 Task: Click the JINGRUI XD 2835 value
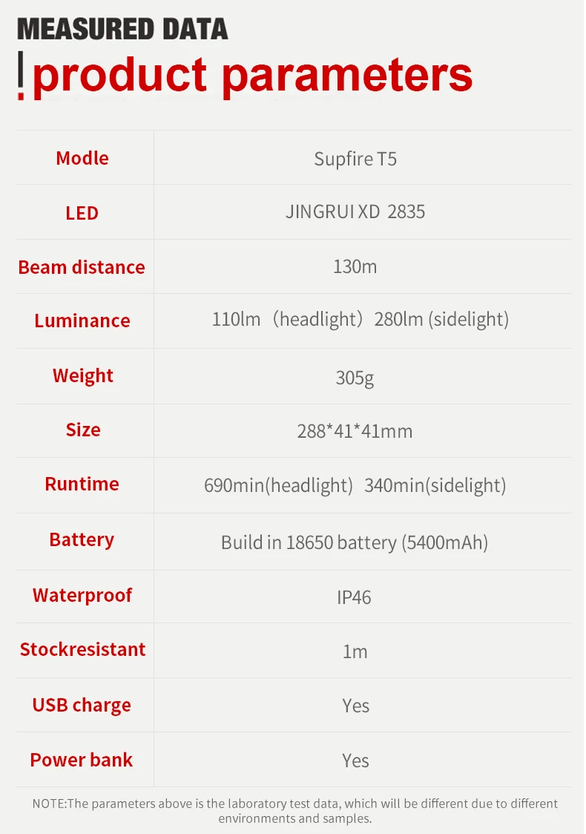pos(355,212)
